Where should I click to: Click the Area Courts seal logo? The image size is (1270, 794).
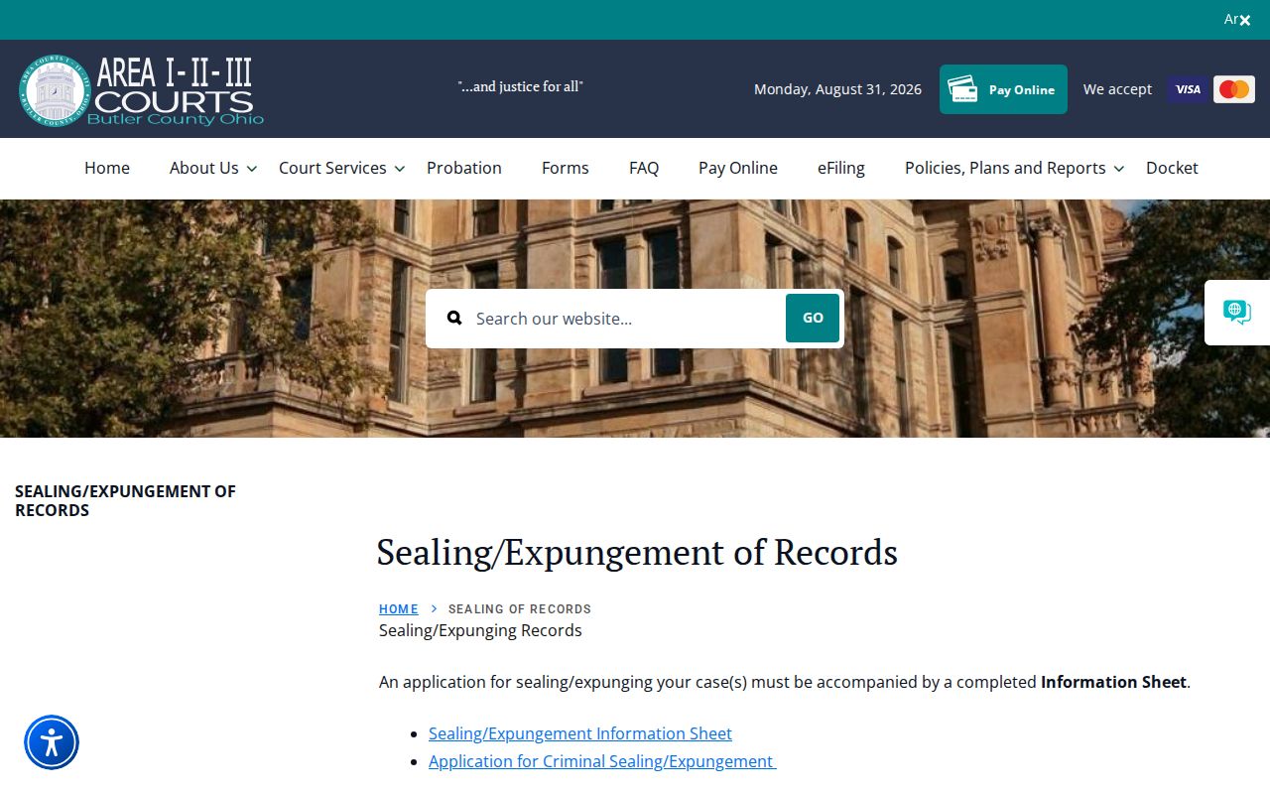(55, 90)
